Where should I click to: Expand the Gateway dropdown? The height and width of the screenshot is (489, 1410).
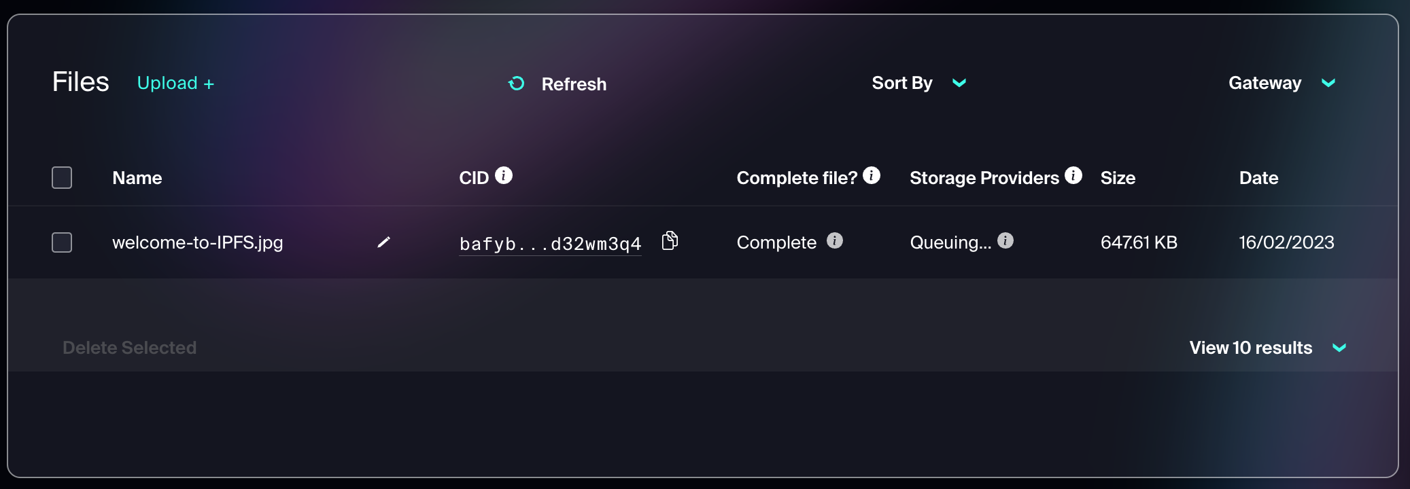[1282, 83]
